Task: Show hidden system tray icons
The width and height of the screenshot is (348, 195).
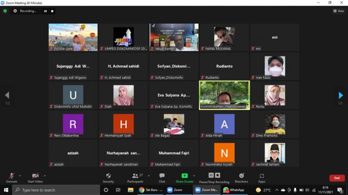Action: pos(277,190)
